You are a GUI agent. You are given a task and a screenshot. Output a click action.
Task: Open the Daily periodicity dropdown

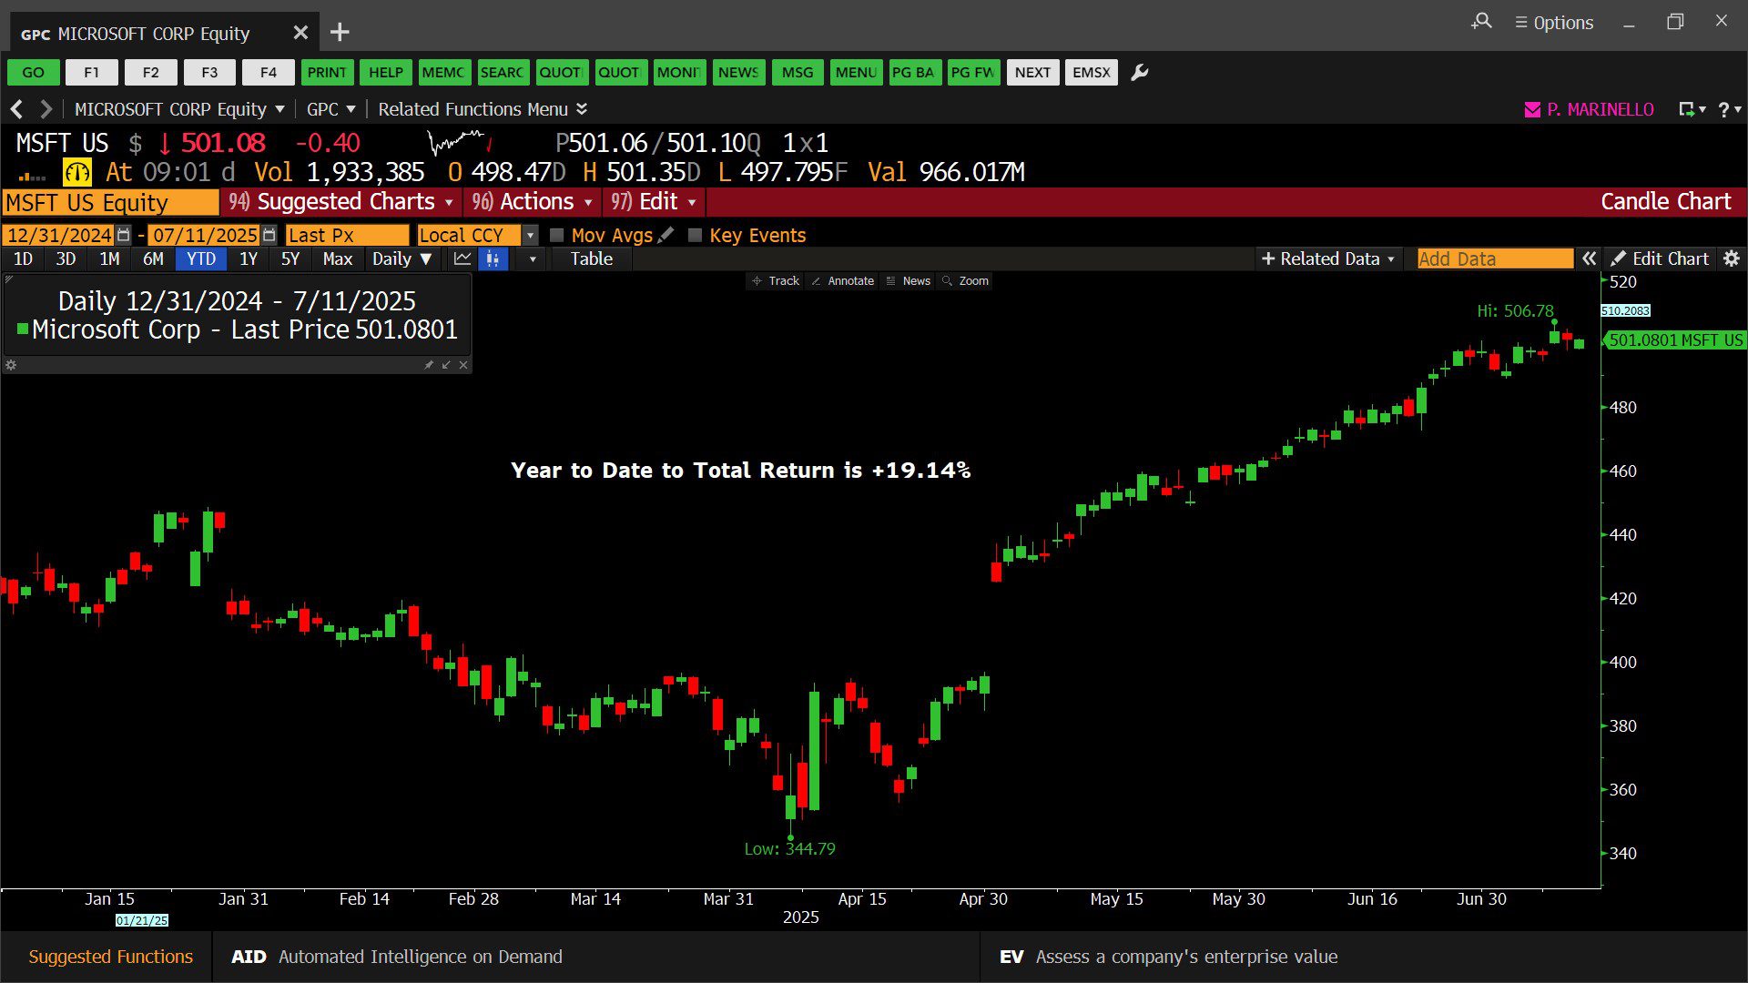(x=401, y=258)
